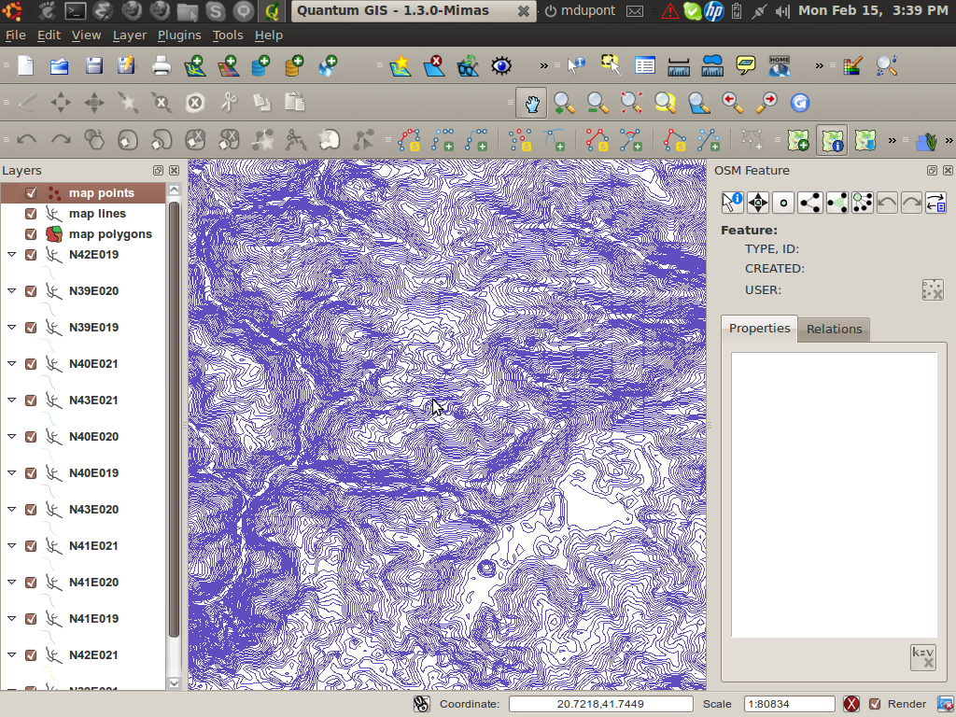Image resolution: width=956 pixels, height=717 pixels.
Task: Toggle visibility of N39E020 layer
Action: [x=31, y=291]
